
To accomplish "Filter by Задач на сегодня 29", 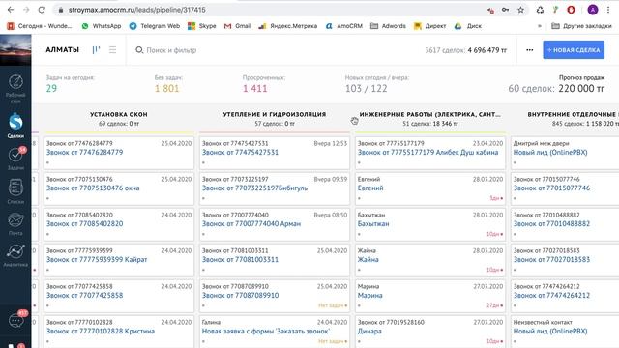I will tap(71, 84).
